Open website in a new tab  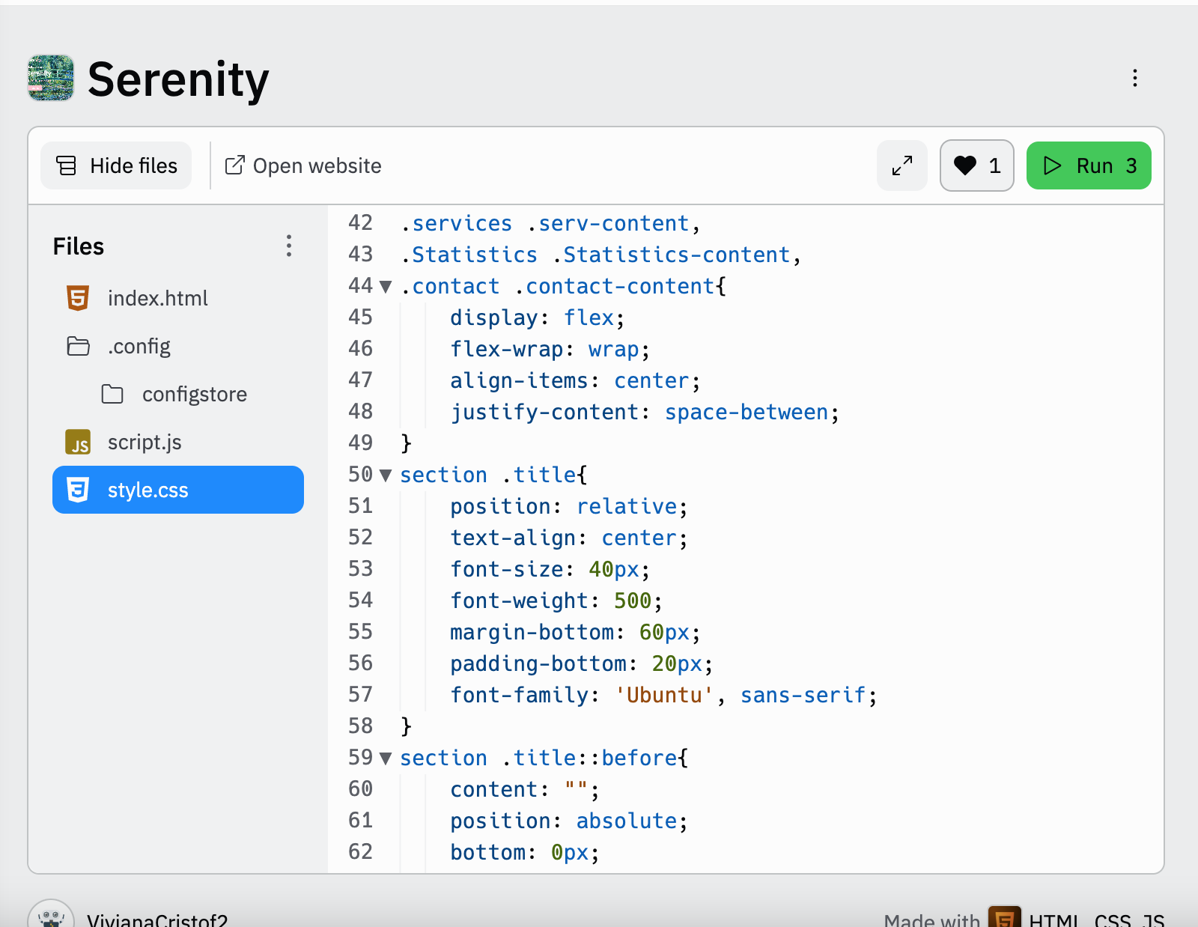(x=303, y=165)
